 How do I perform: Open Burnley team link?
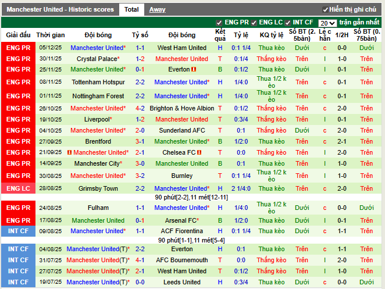coord(182,176)
